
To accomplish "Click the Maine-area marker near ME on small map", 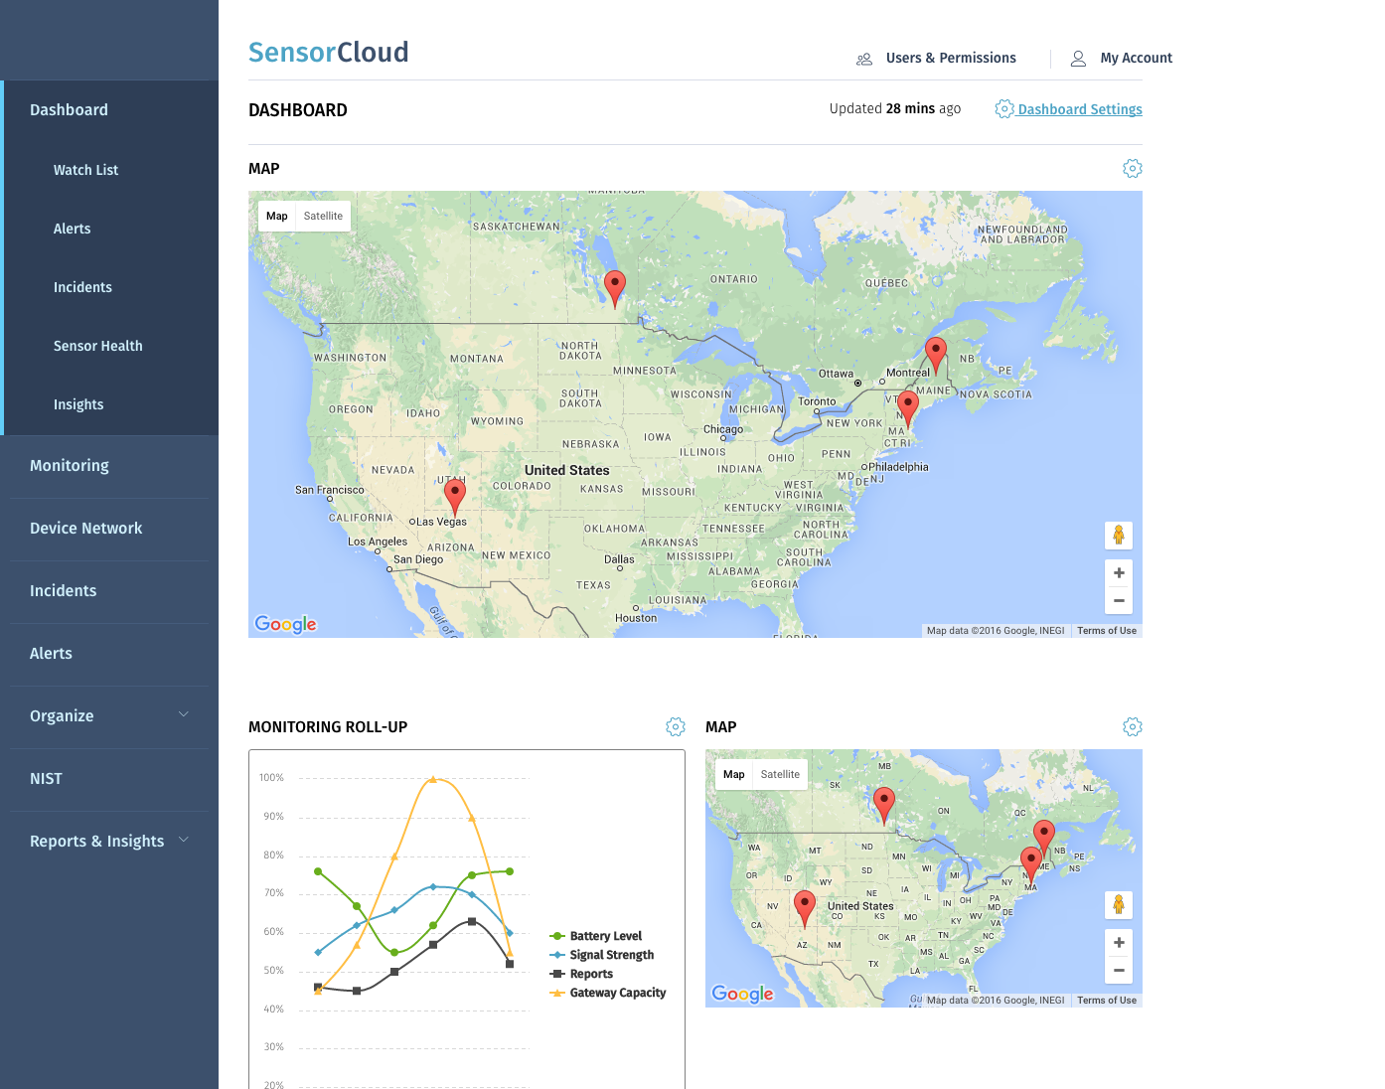I will [1031, 865].
